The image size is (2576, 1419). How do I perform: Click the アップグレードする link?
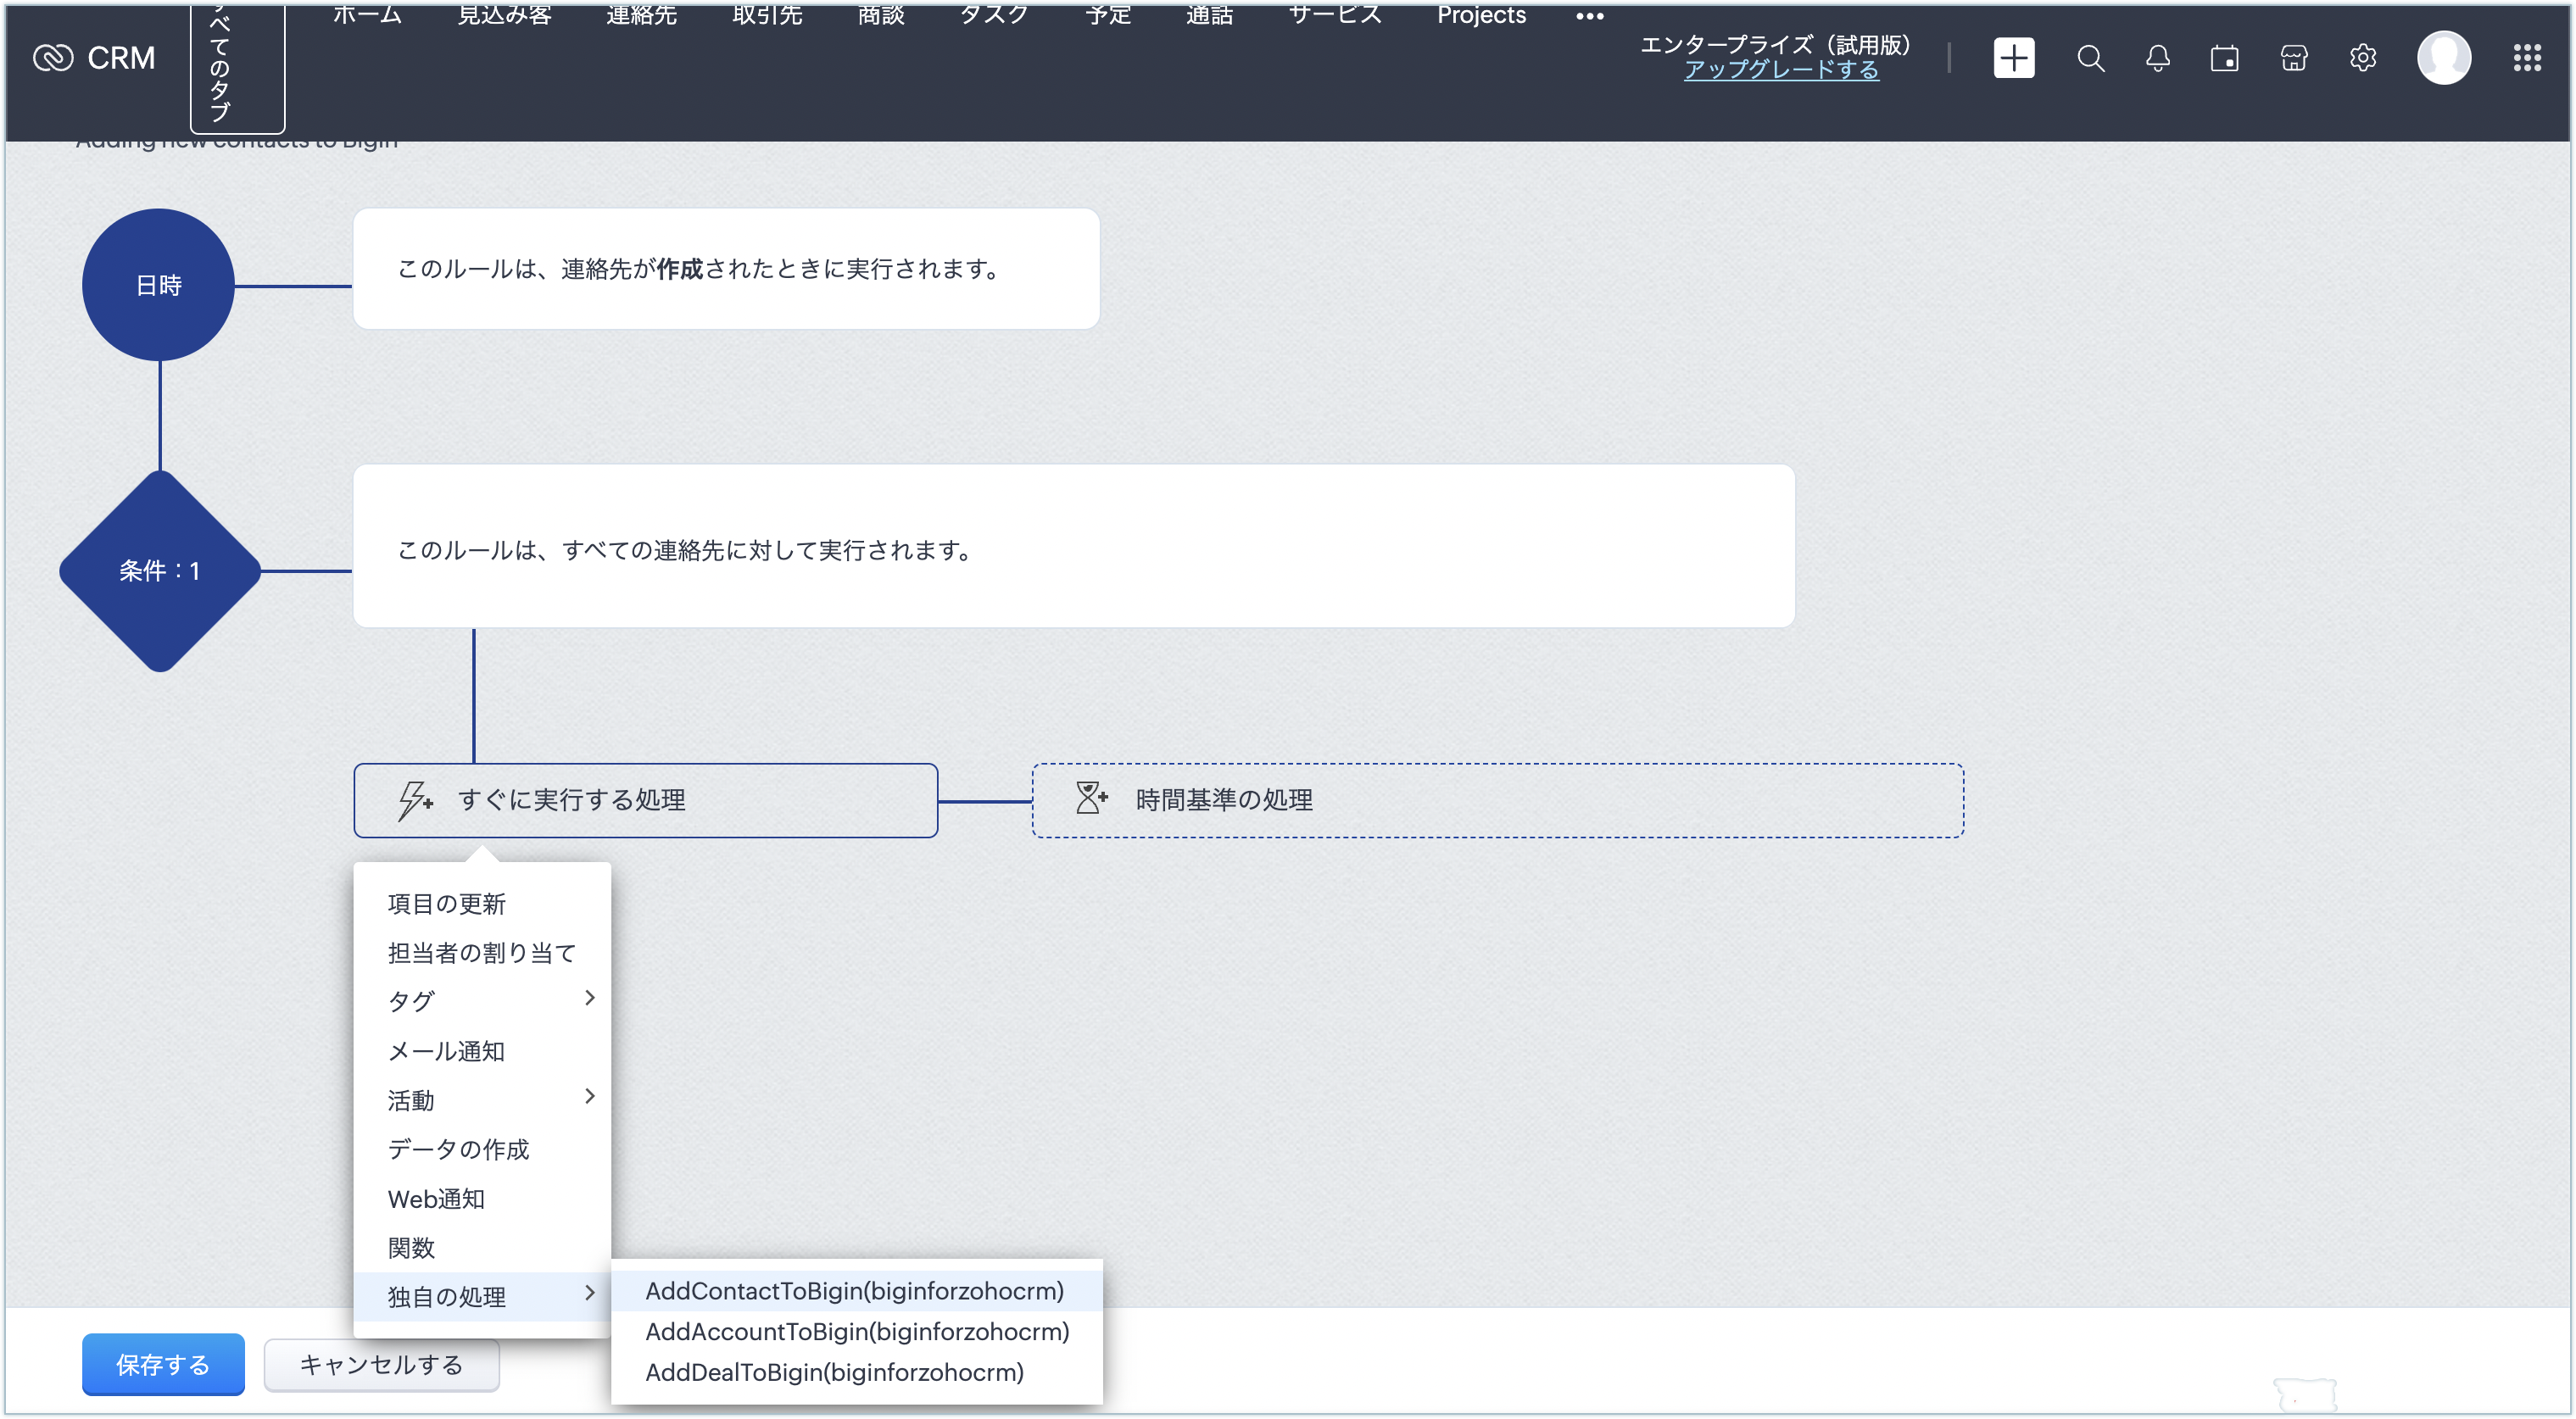coord(1780,70)
